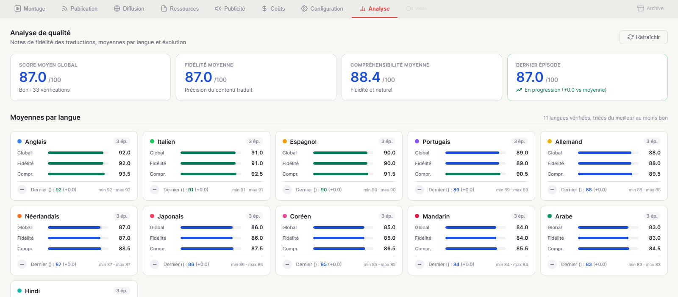Open the Fidélité moyenne card
Viewport: 678px width, 297px height.
click(256, 77)
